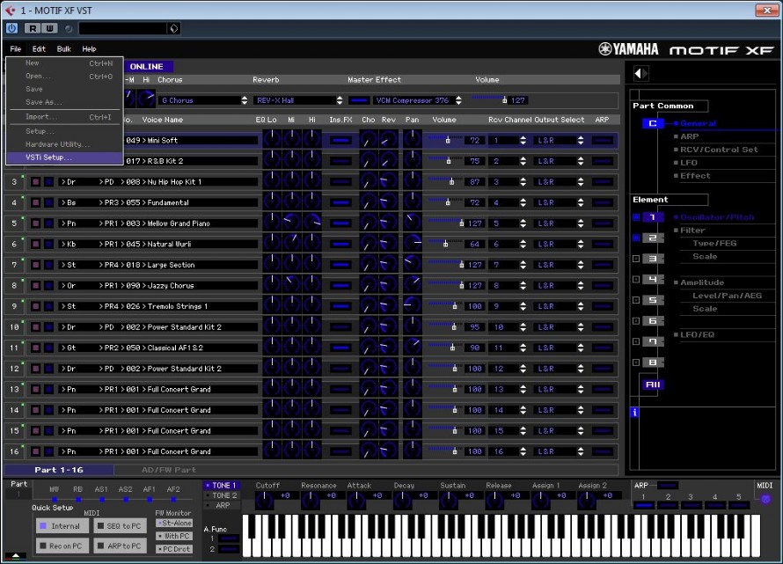Switch to the AD/FW Part tab
Image resolution: width=783 pixels, height=564 pixels.
coord(168,470)
